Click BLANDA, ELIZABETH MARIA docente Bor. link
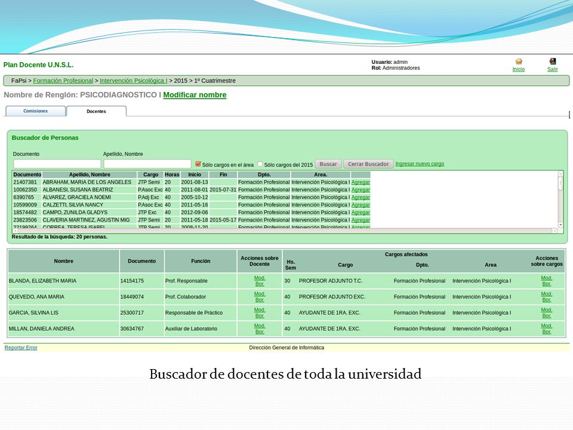This screenshot has width=573, height=430. [x=260, y=284]
